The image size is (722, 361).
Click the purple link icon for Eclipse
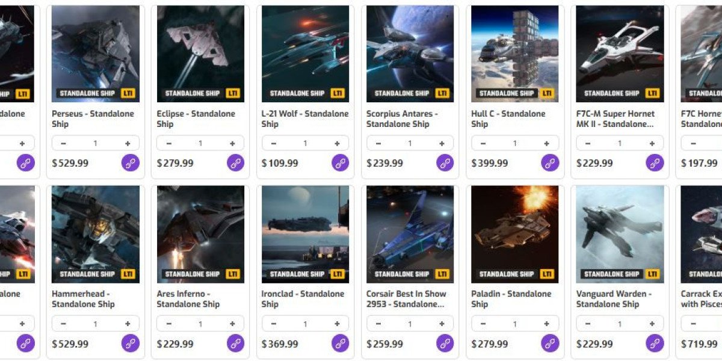(235, 163)
